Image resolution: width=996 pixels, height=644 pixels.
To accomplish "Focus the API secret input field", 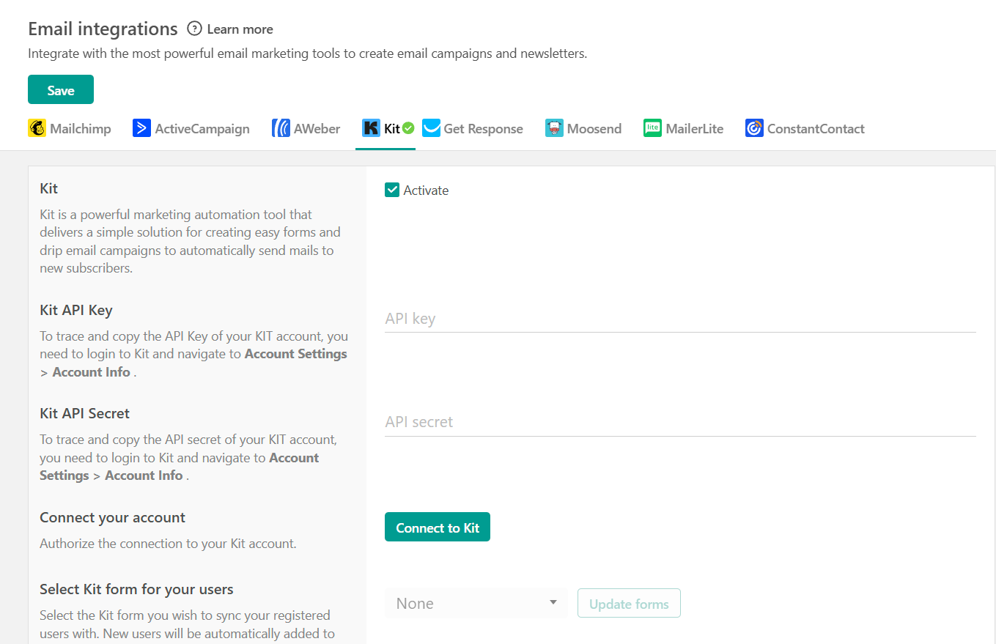I will (680, 422).
